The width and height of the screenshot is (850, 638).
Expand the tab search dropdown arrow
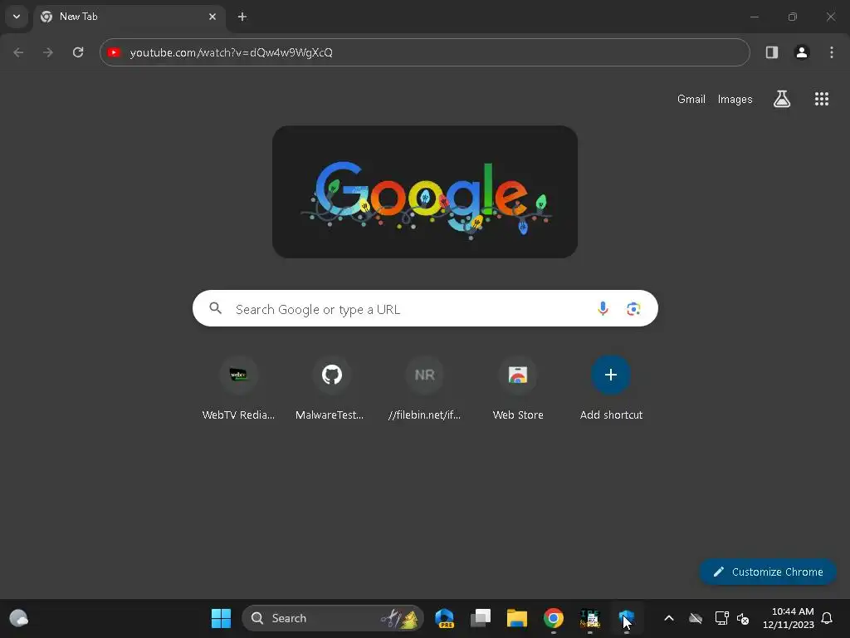[17, 17]
